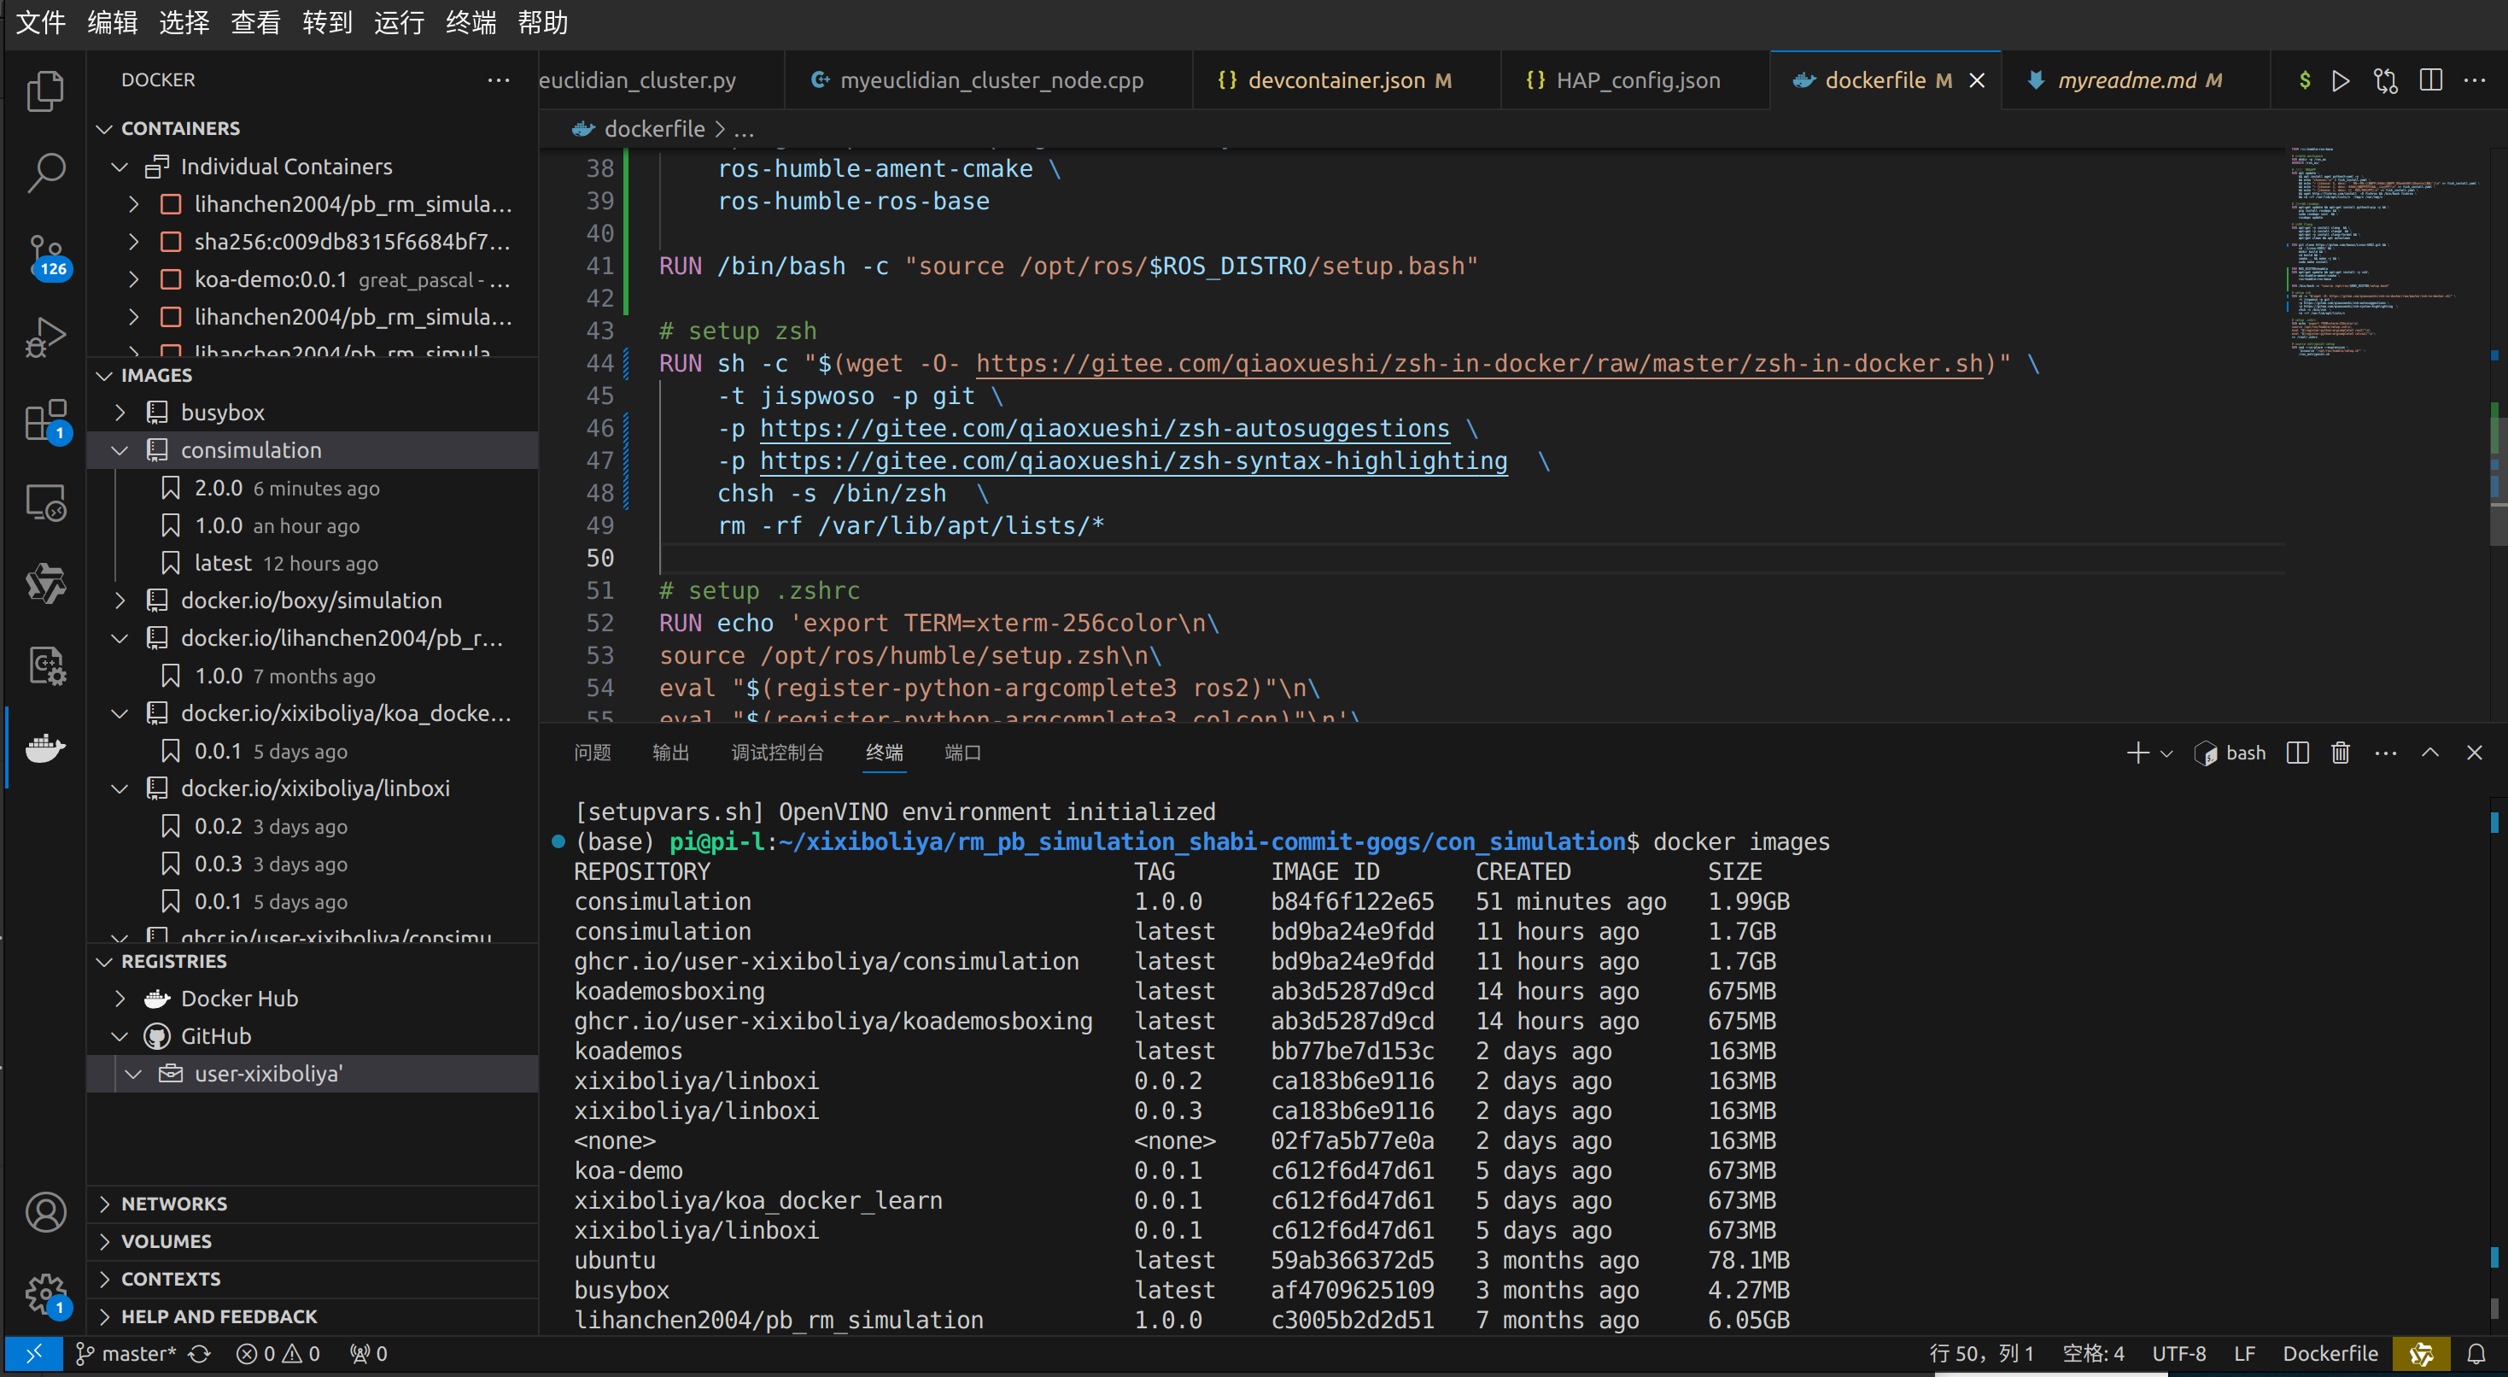Image resolution: width=2508 pixels, height=1377 pixels.
Task: Open new terminal profile dropdown arrow
Action: click(x=2166, y=753)
